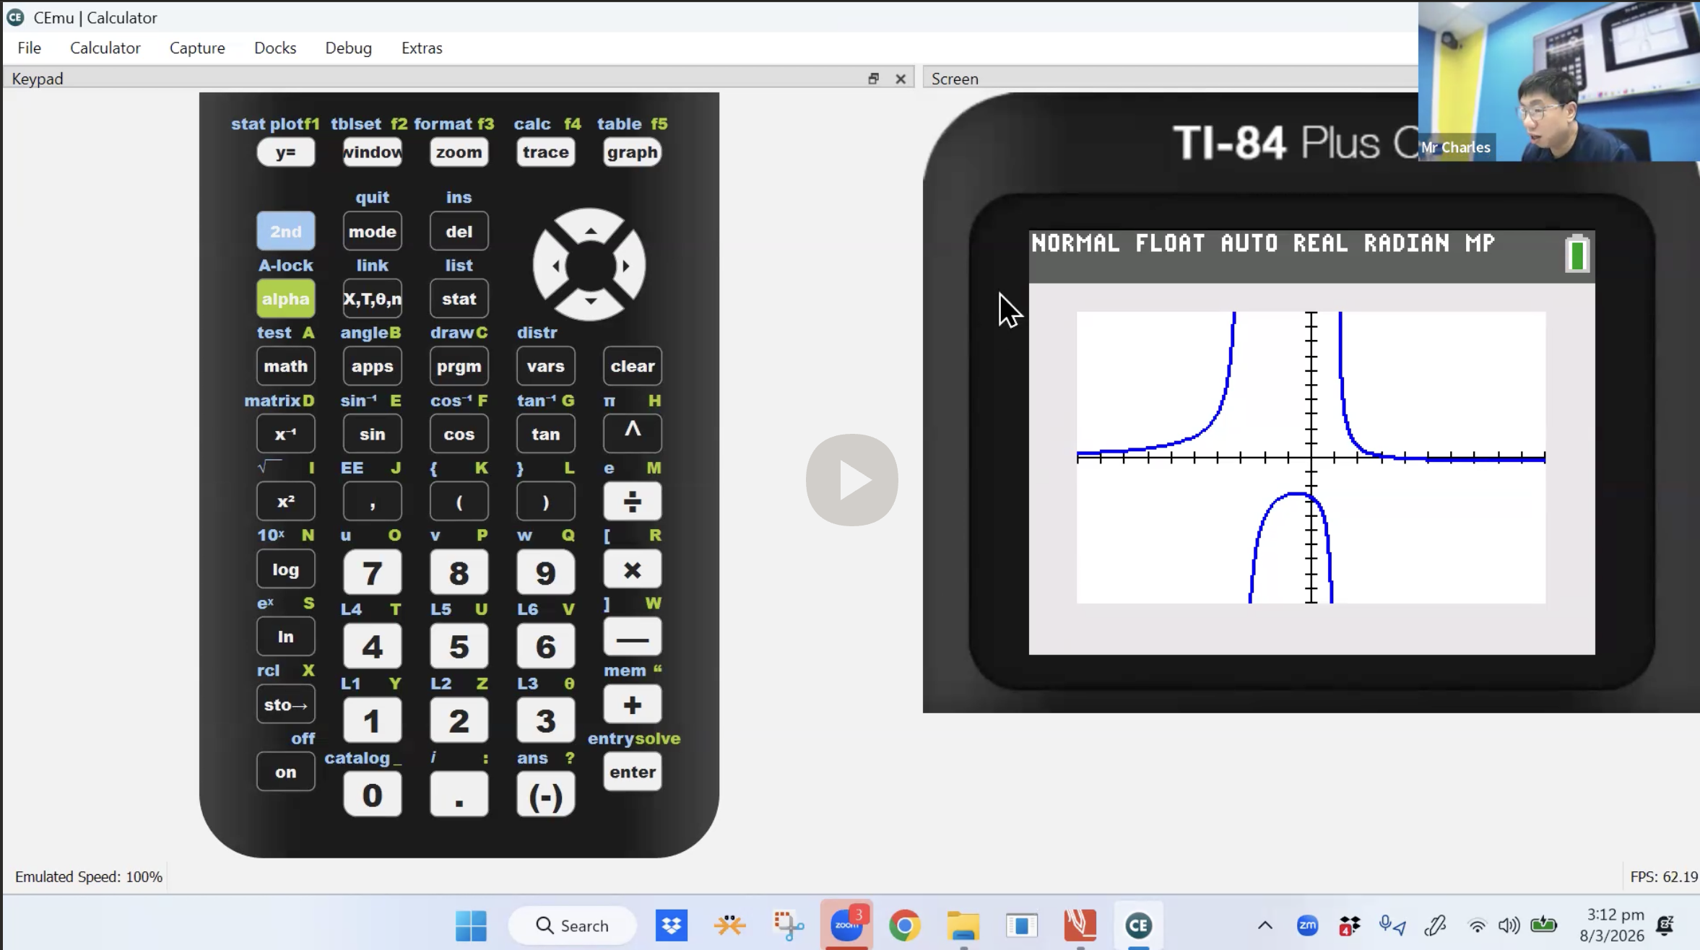Click the window key on keypad
The image size is (1700, 950).
(372, 152)
